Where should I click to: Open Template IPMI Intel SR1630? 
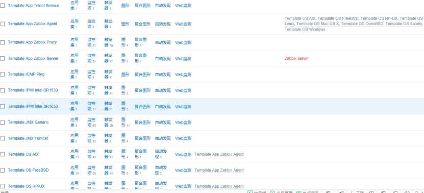33,106
